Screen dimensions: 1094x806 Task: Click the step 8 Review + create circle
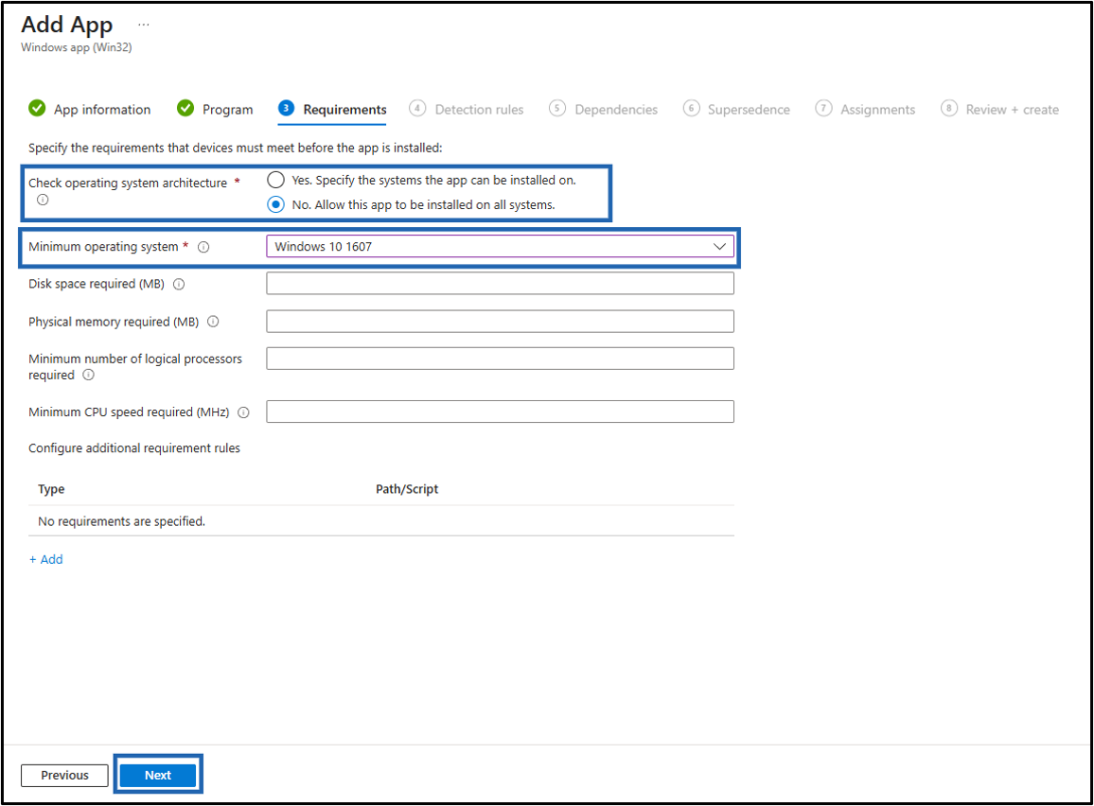949,108
